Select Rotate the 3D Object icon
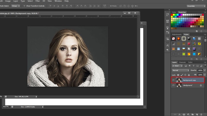 pyautogui.click(x=121, y=6)
